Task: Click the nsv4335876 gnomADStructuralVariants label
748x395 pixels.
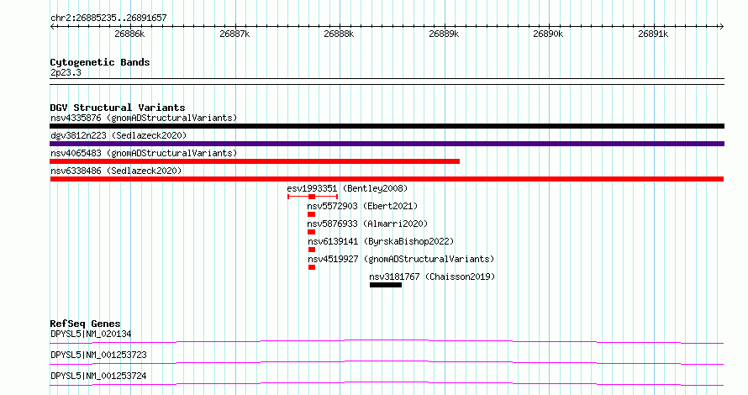Action: [144, 118]
